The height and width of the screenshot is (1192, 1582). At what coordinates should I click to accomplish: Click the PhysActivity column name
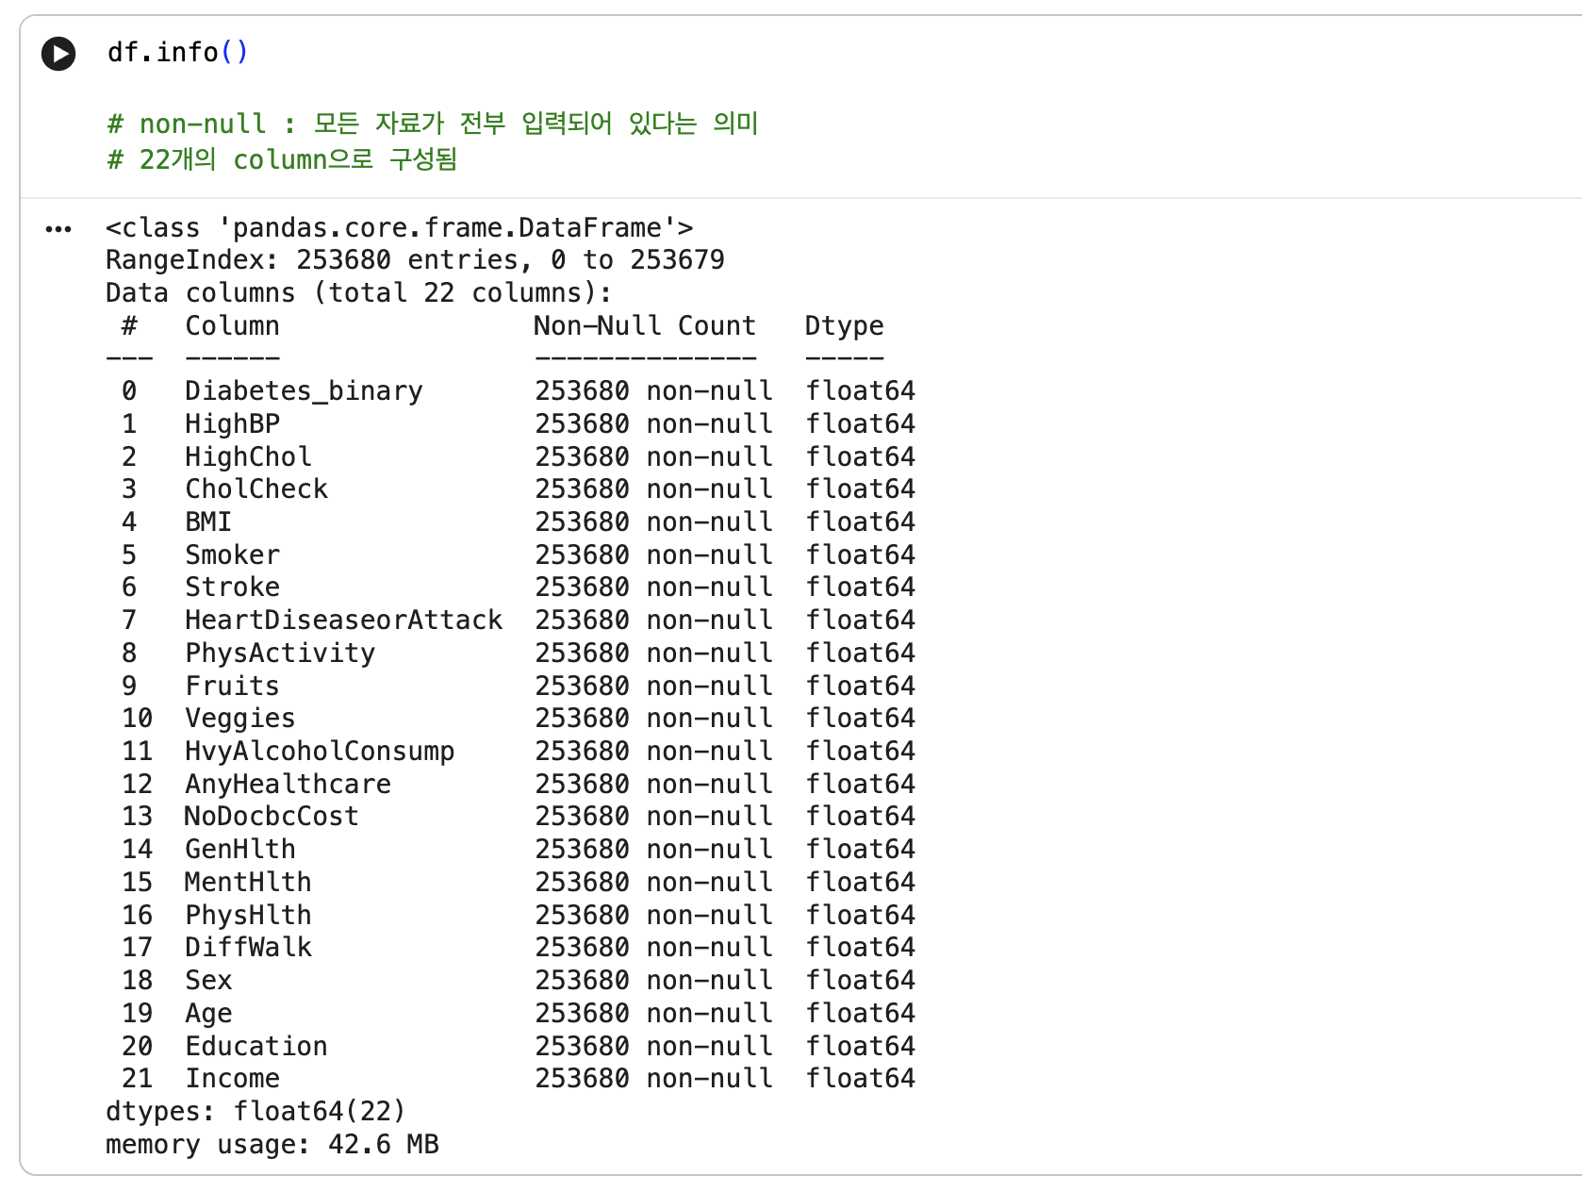(x=280, y=654)
